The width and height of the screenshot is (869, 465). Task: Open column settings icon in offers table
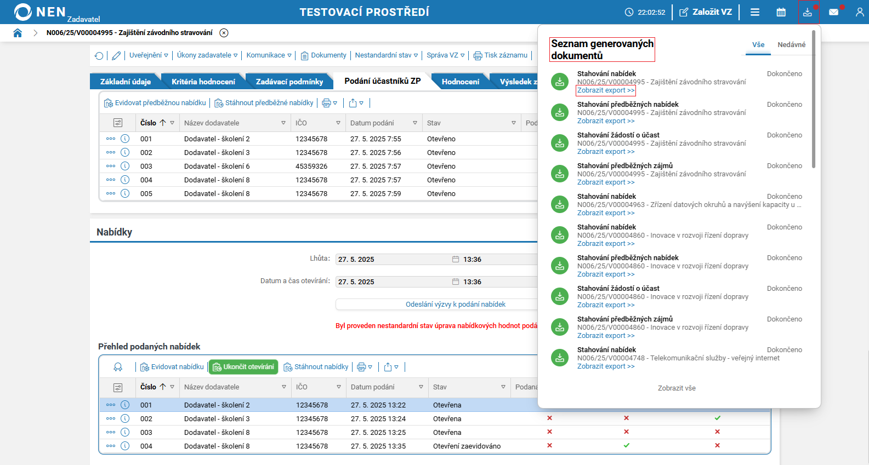tap(118, 387)
